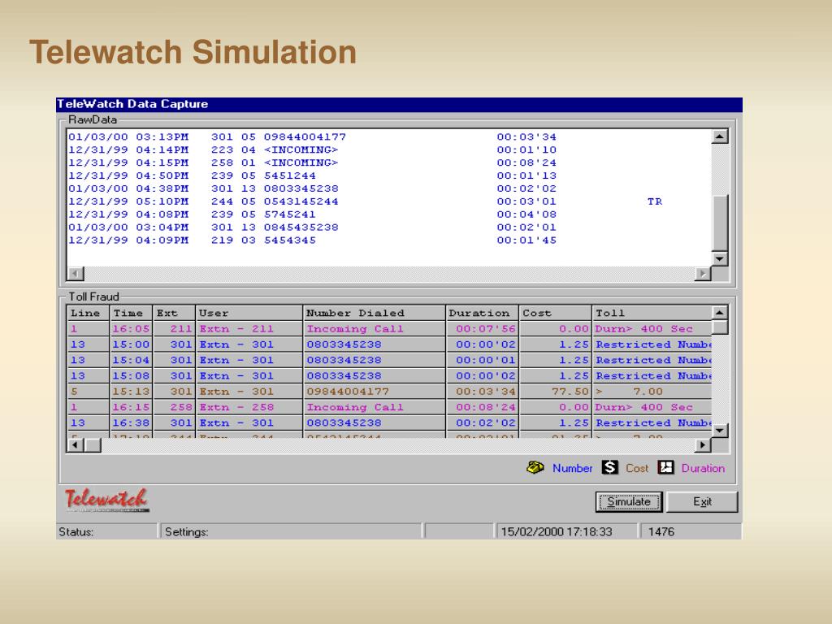832x624 pixels.
Task: Click the Cost column header
Action: coord(555,313)
